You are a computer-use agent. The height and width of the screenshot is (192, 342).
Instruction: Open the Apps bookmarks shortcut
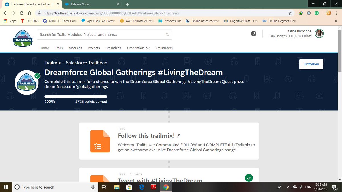point(10,21)
